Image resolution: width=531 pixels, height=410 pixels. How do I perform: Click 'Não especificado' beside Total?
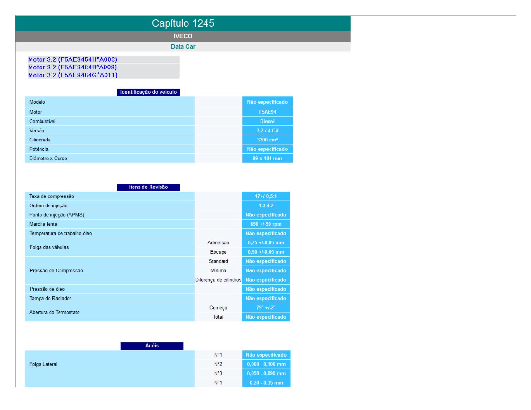(x=266, y=317)
